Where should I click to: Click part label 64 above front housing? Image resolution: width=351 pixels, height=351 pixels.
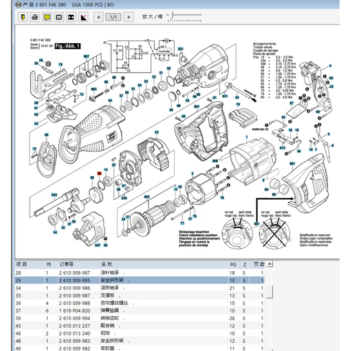[x=110, y=101]
